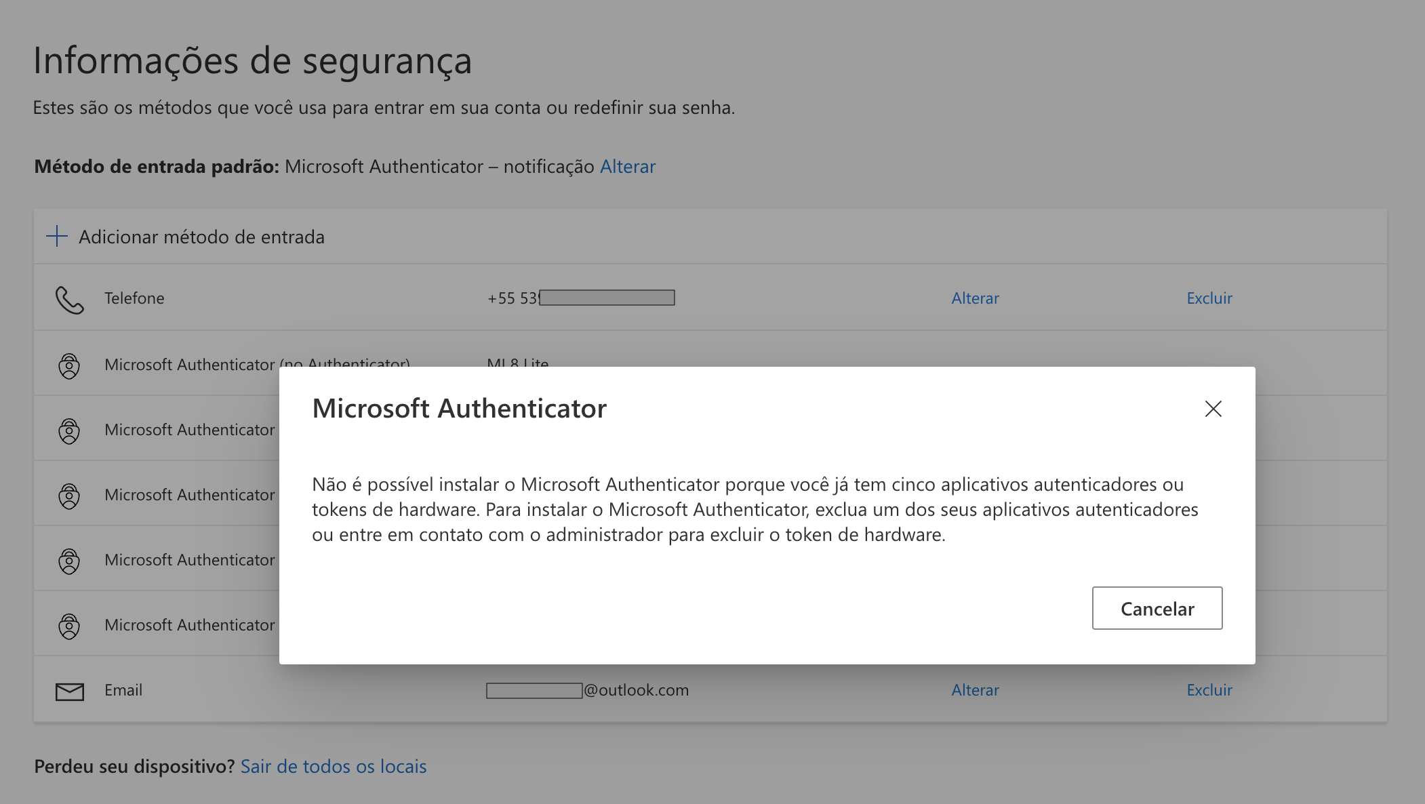
Task: Click Alterar in the Email row
Action: pos(975,690)
